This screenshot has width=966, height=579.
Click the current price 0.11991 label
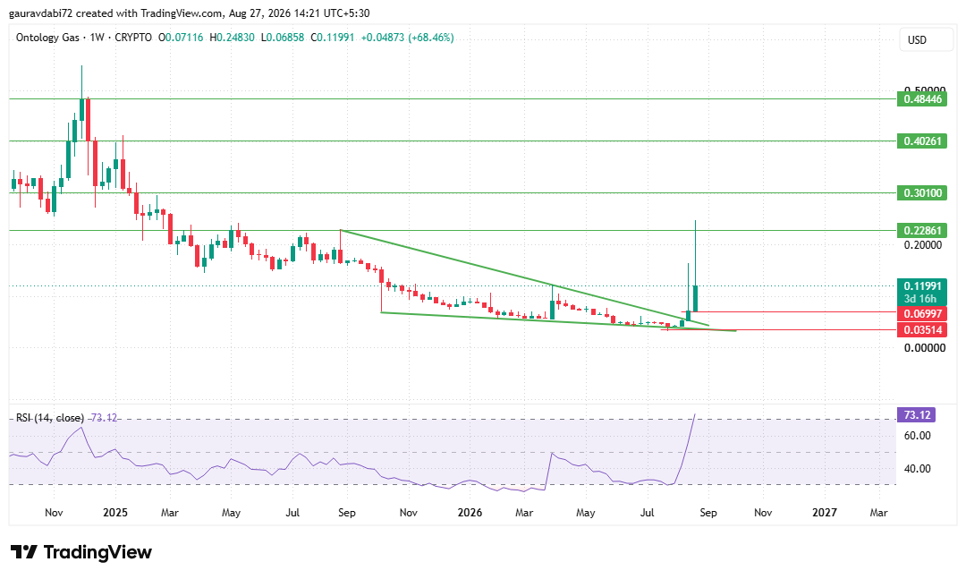pyautogui.click(x=922, y=286)
